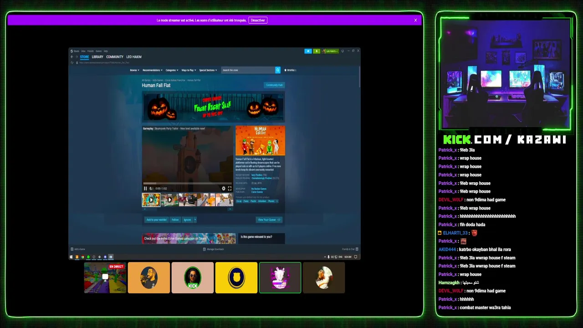Screen dimensions: 583x328
Task: Close the purple streamer mode banner
Action: (415, 20)
